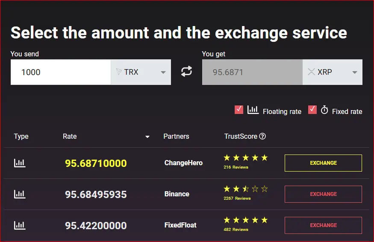This screenshot has width=374, height=242.
Task: Click the You get amount field
Action: (x=252, y=72)
